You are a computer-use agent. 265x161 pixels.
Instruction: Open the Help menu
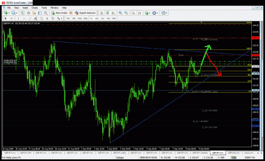coord(64,8)
